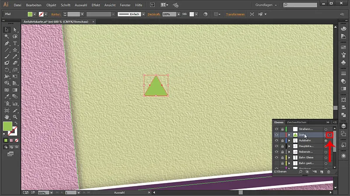Click the large green fill swatch in toolbox
The width and height of the screenshot is (350, 196).
(x=7, y=126)
